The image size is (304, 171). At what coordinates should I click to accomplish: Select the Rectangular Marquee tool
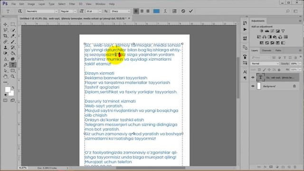[13, 24]
